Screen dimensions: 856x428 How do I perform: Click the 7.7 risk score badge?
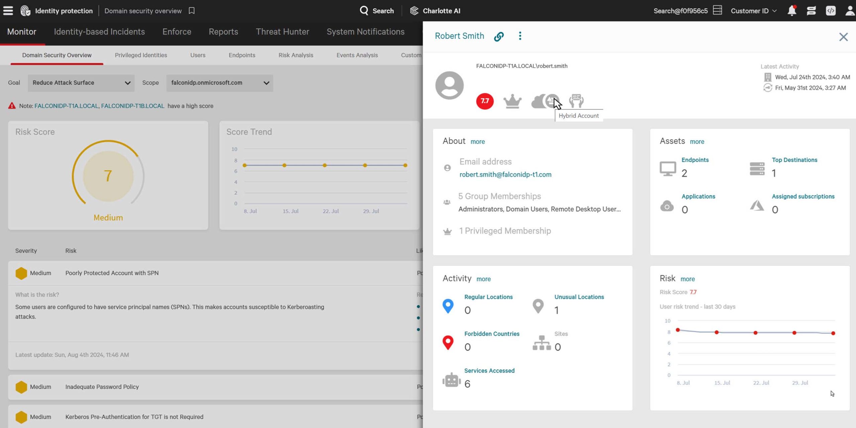click(485, 101)
